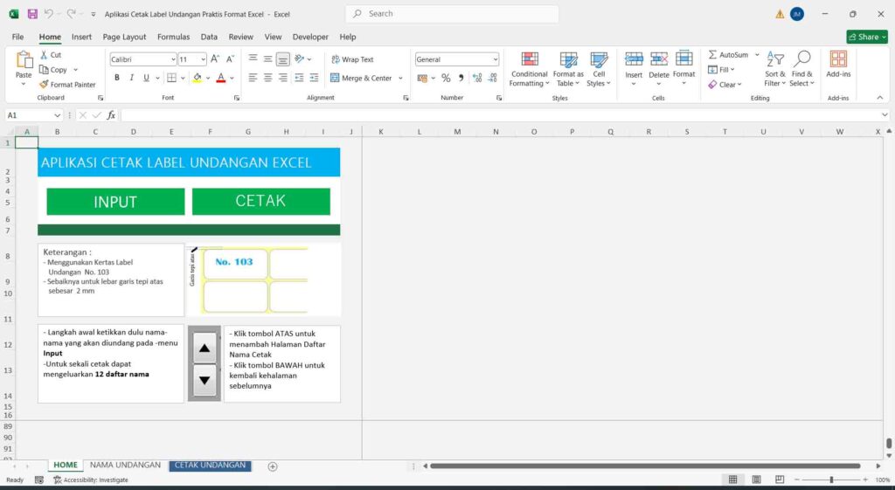Open the font name Calibri dropdown
Image resolution: width=895 pixels, height=490 pixels.
click(x=173, y=59)
